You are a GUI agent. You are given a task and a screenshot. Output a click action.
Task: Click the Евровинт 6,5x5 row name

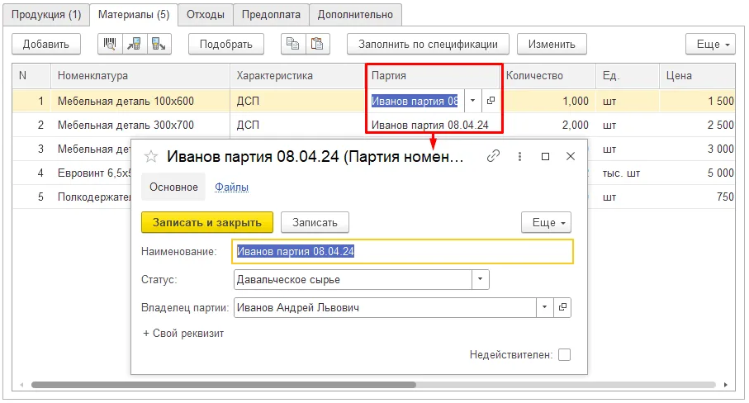click(94, 173)
